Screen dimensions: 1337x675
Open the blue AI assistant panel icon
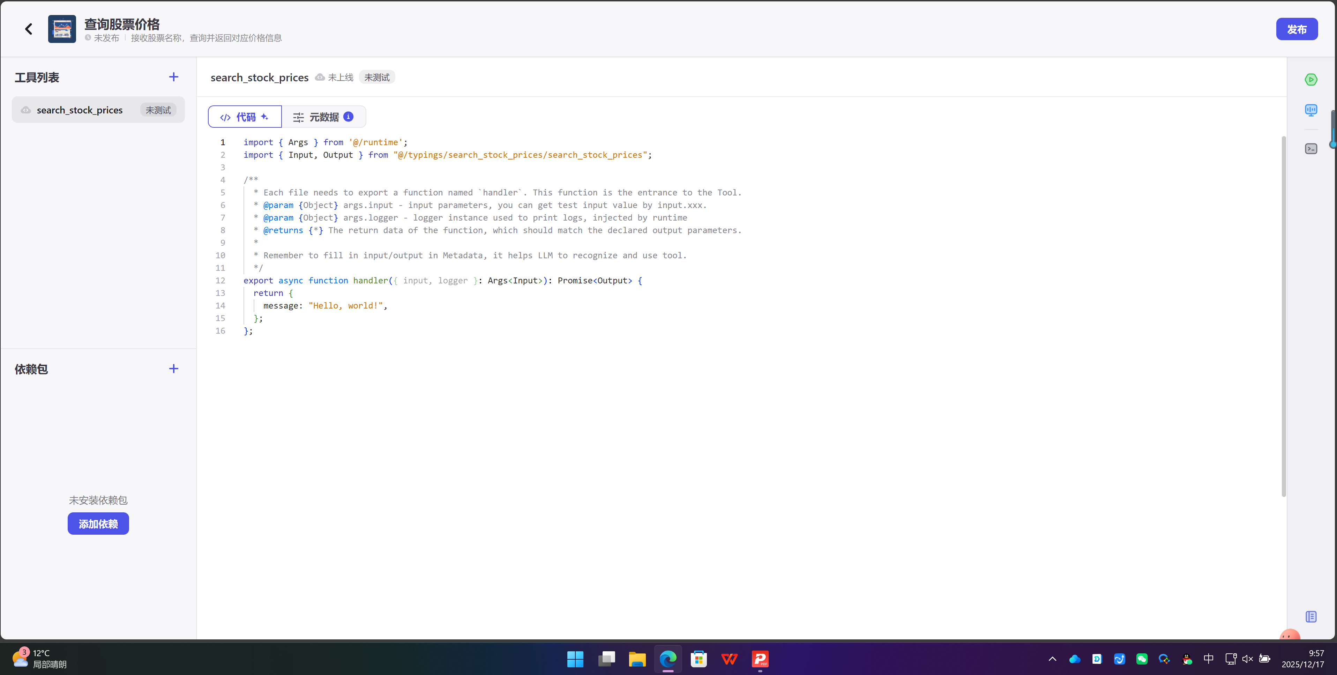click(x=1310, y=110)
